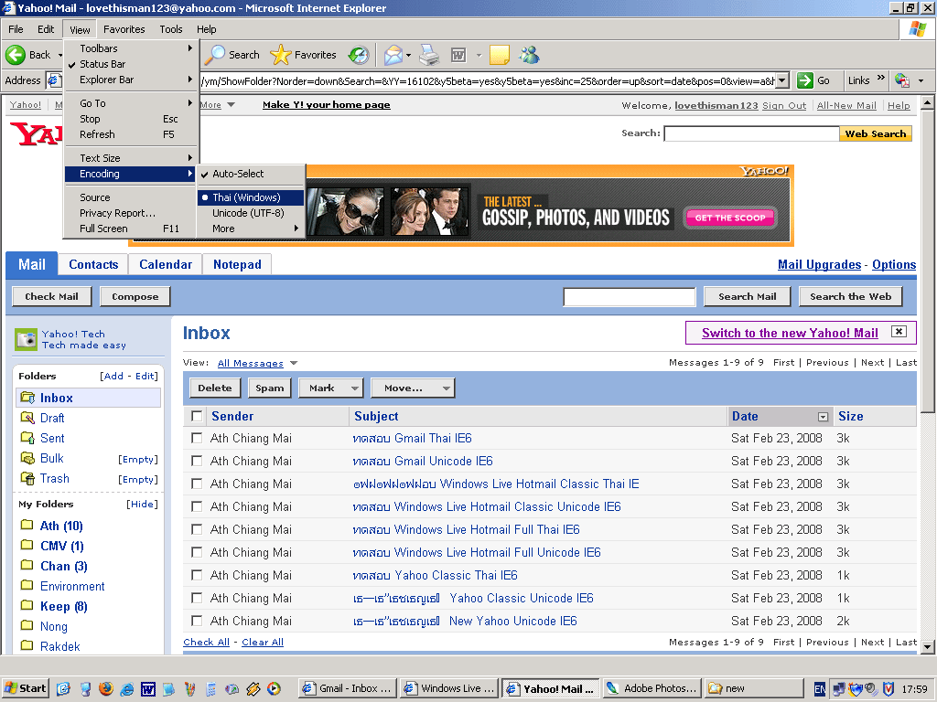Click the Print icon in IE toolbar

(429, 55)
